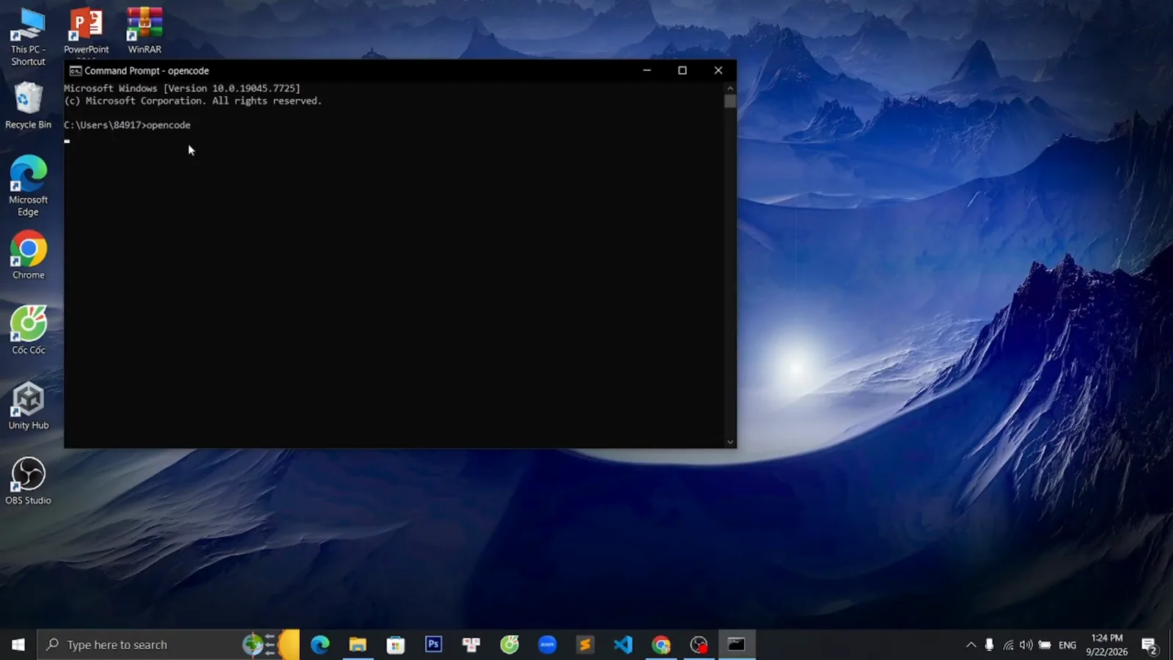This screenshot has width=1173, height=660.
Task: Click the battery status tray icon
Action: tap(1045, 645)
